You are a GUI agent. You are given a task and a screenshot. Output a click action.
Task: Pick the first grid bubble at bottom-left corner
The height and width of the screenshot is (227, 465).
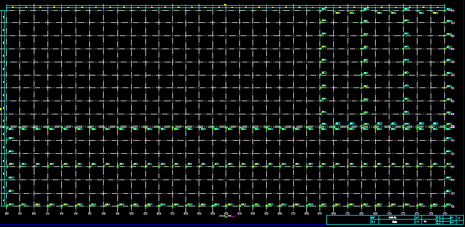coord(6,213)
